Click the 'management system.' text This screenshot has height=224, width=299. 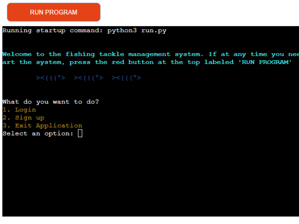pos(166,54)
